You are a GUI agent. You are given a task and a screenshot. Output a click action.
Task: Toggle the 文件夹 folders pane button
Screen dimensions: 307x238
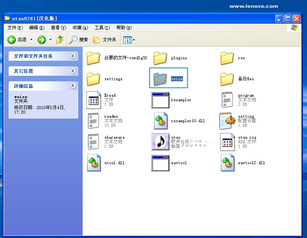point(104,40)
